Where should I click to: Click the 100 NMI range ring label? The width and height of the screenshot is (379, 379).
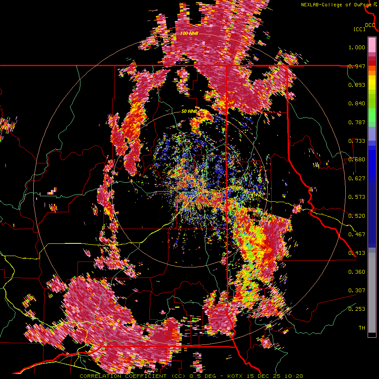189,33
